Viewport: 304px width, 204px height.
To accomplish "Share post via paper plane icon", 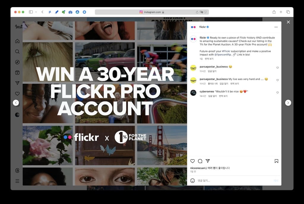I will 208,161.
